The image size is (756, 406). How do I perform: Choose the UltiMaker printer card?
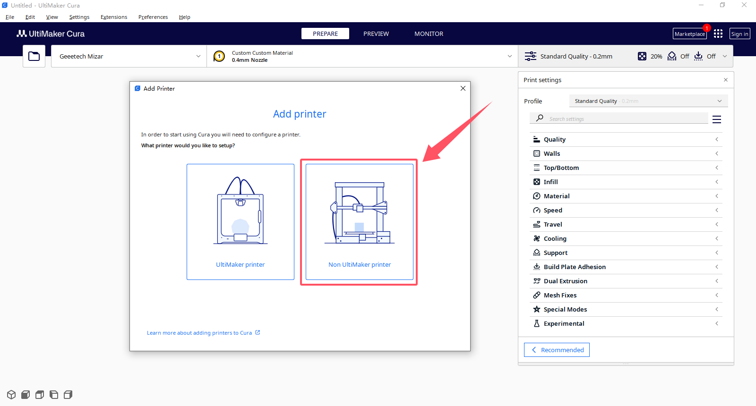point(241,222)
